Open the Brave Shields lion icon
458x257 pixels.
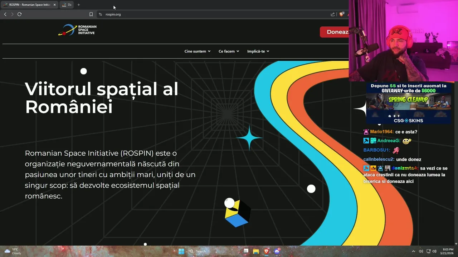[341, 14]
